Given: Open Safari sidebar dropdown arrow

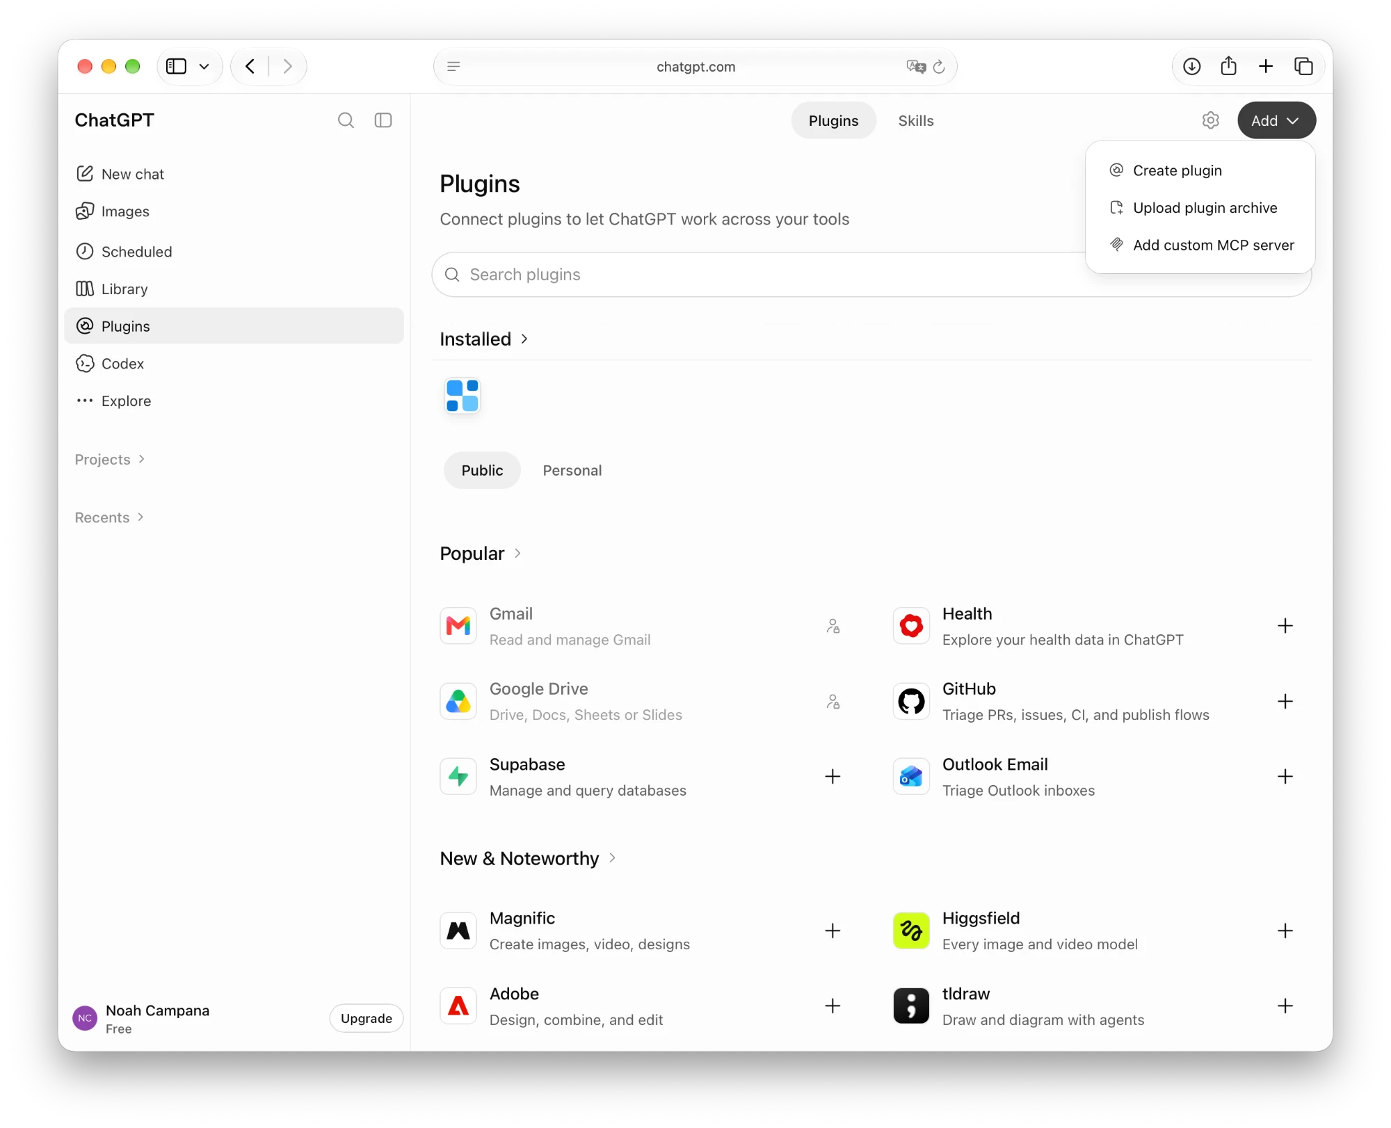Looking at the screenshot, I should click(x=204, y=67).
